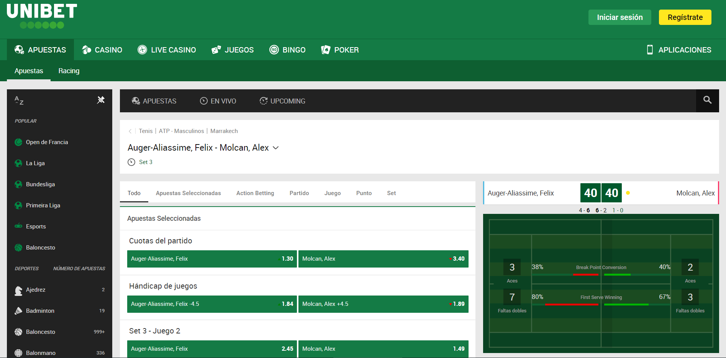Click the Aces count 3 box

pyautogui.click(x=512, y=267)
